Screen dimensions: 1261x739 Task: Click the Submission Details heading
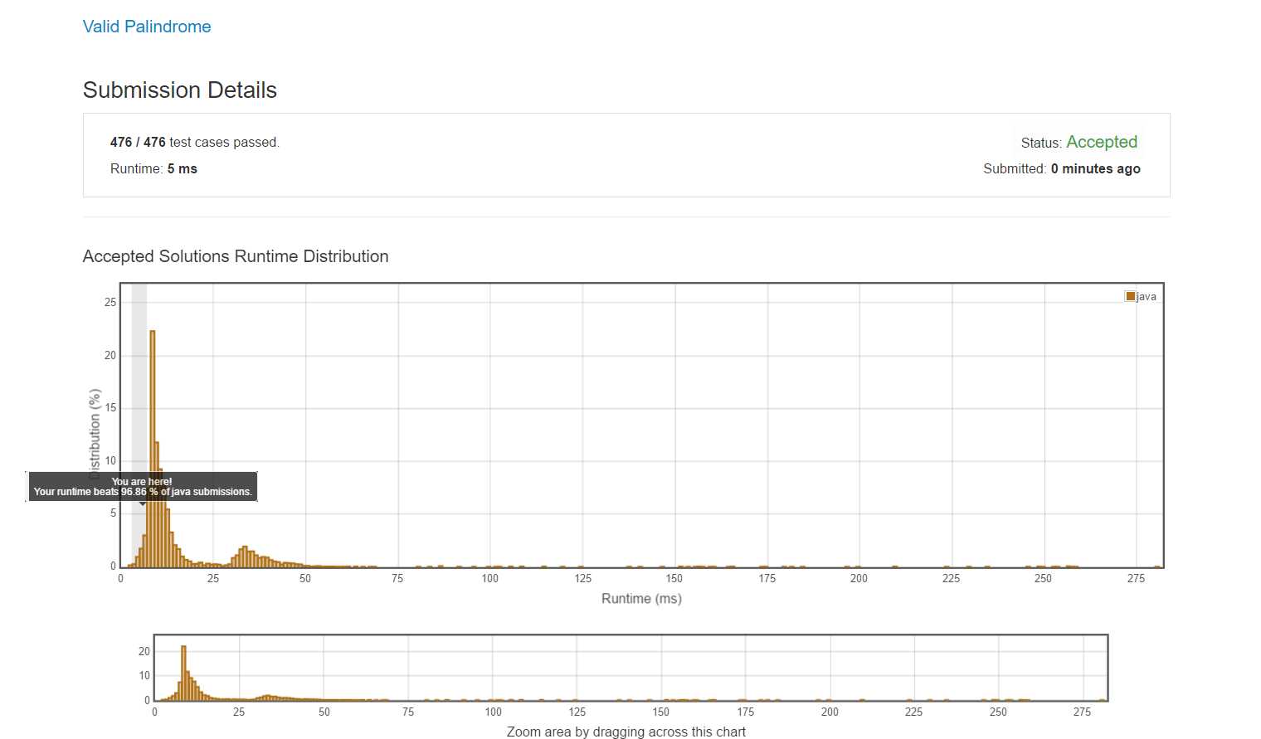click(180, 90)
